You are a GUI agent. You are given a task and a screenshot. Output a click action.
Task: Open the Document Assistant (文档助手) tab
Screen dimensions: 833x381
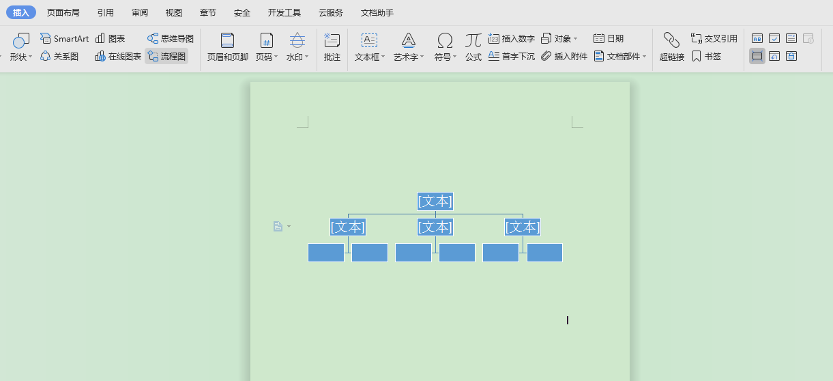point(377,13)
